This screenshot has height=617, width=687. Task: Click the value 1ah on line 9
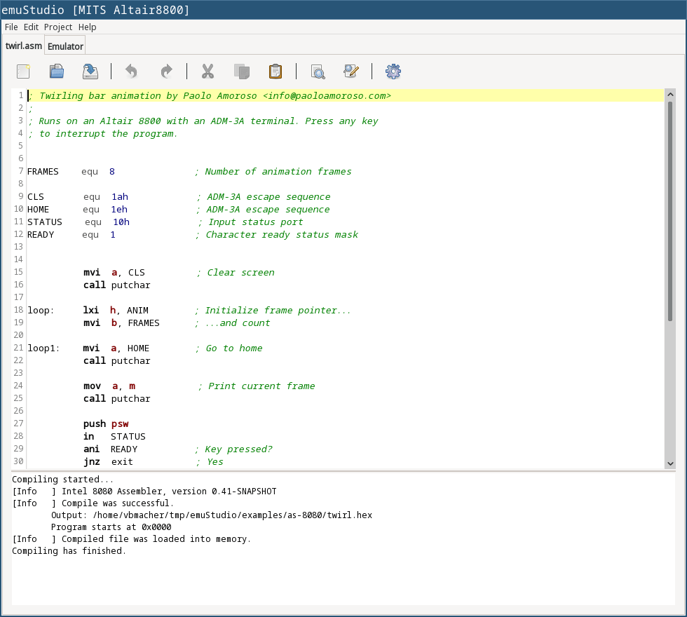click(120, 197)
